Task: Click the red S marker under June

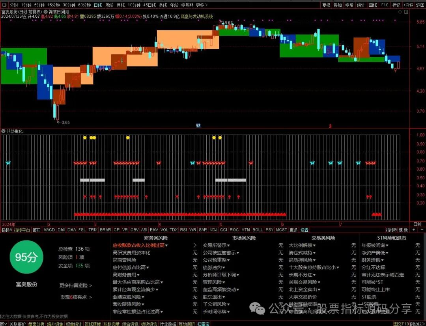Action: click(331, 126)
